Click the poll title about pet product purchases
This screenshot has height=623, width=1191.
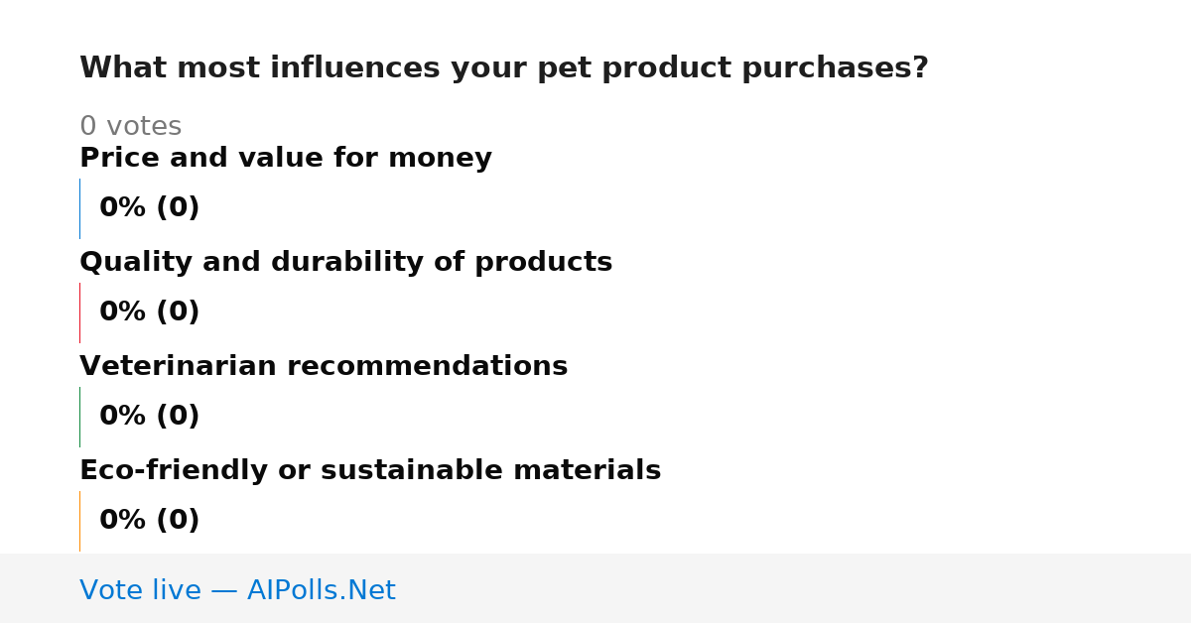click(504, 68)
